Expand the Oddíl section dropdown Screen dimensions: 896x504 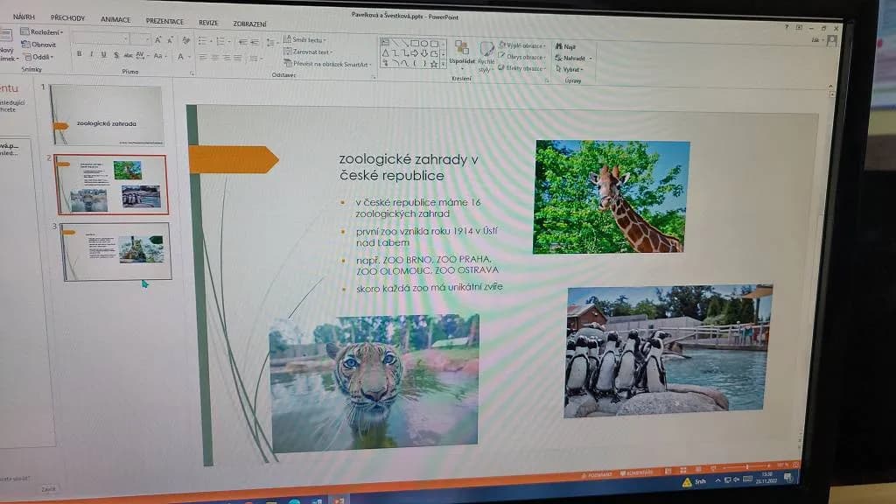point(38,57)
